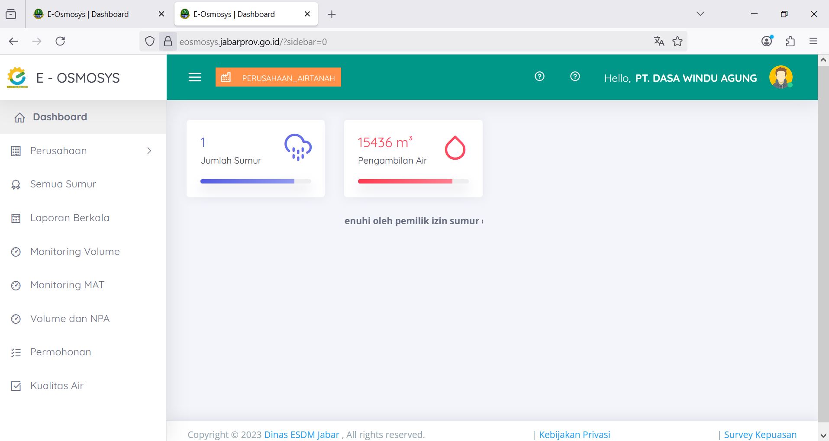Select Monitoring Volume menu item
The height and width of the screenshot is (441, 829).
tap(75, 251)
